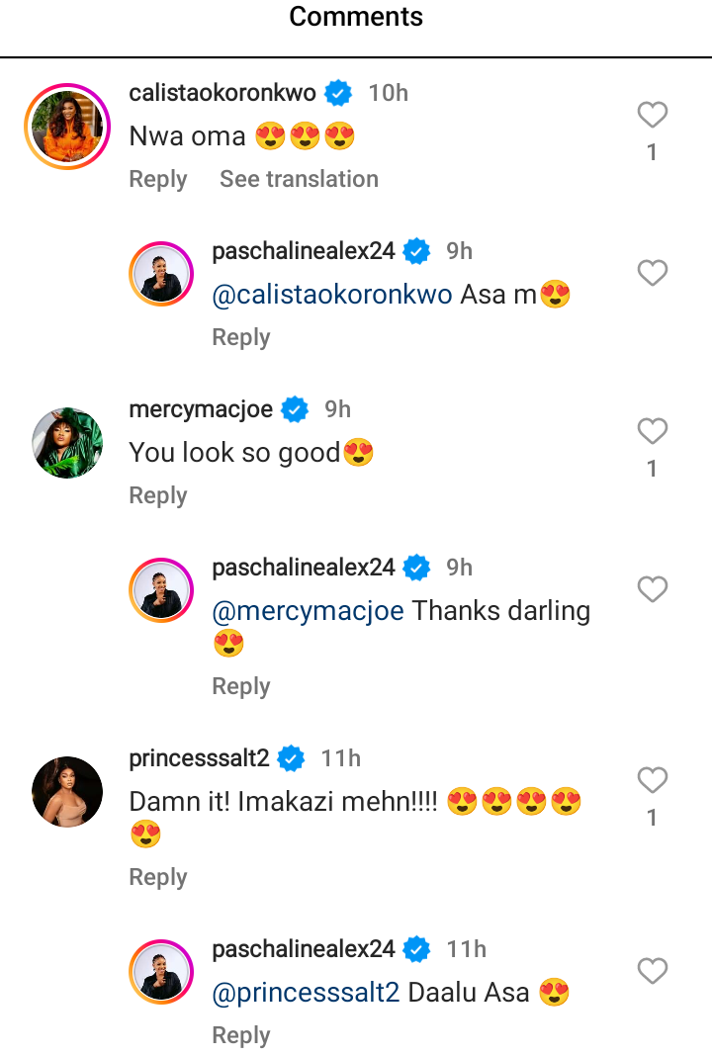The image size is (712, 1056).
Task: Tap calistaokoronkwo's verified badge
Action: (339, 94)
